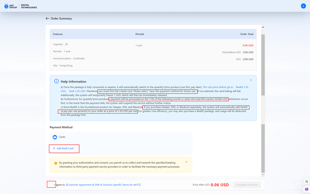Click the translate widget icon at right edge
The height and width of the screenshot is (194, 310).
[306, 181]
